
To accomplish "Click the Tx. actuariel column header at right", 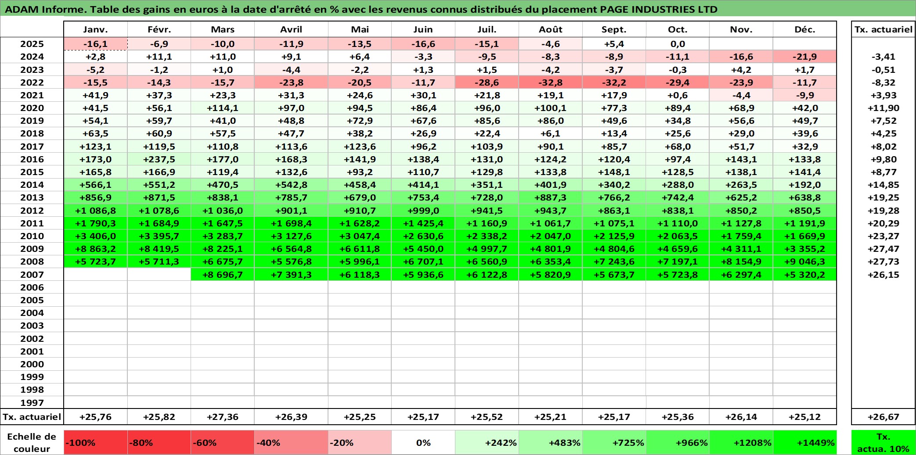I will (883, 29).
